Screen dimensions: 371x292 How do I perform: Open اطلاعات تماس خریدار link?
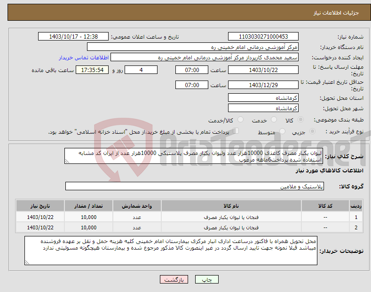(84, 57)
